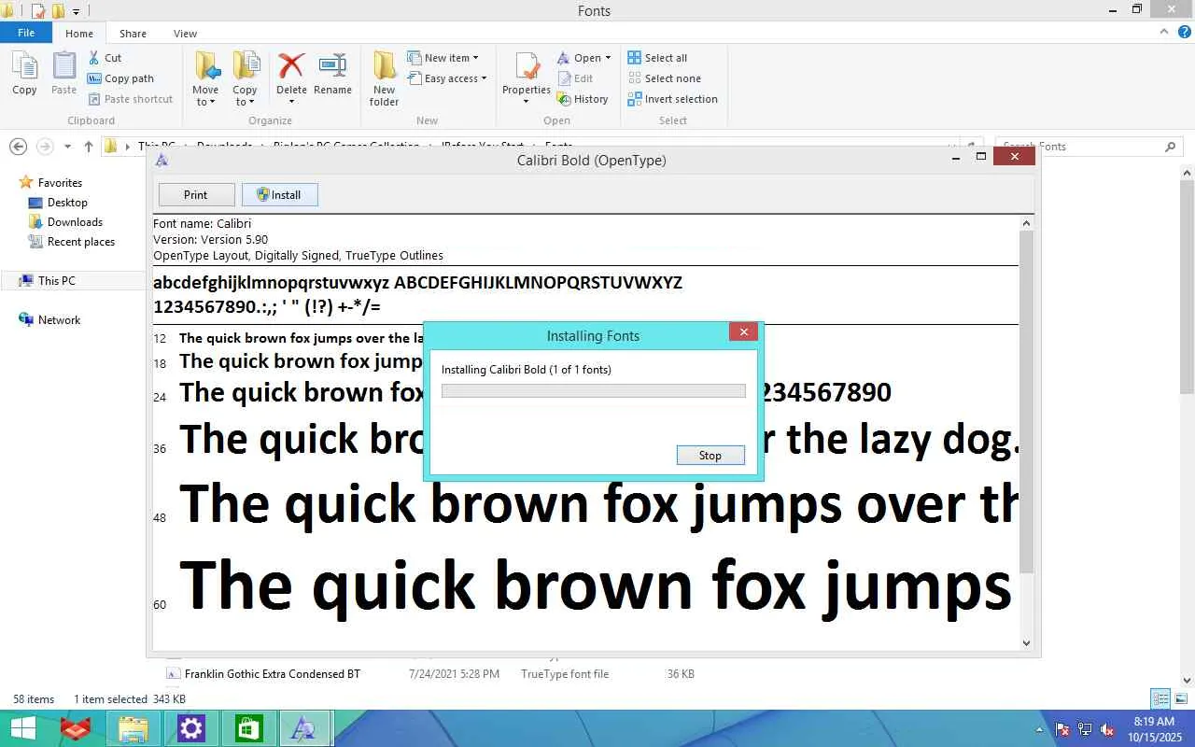Click the Delete red X button
The width and height of the screenshot is (1195, 747).
pyautogui.click(x=291, y=66)
